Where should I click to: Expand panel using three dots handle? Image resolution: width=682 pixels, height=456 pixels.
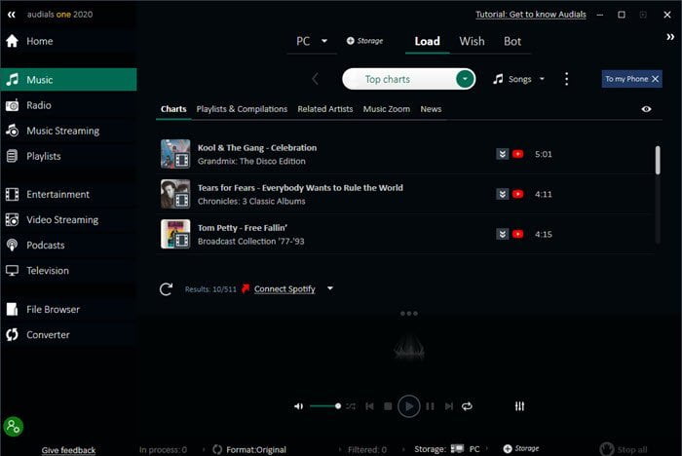(x=409, y=314)
